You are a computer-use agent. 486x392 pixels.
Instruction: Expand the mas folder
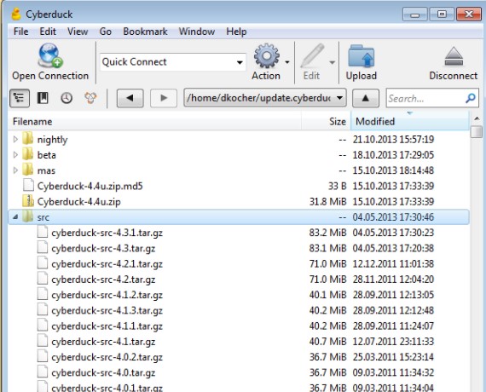15,170
